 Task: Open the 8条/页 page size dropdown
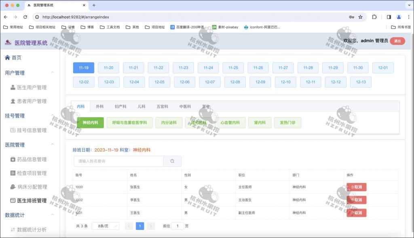click(105, 226)
